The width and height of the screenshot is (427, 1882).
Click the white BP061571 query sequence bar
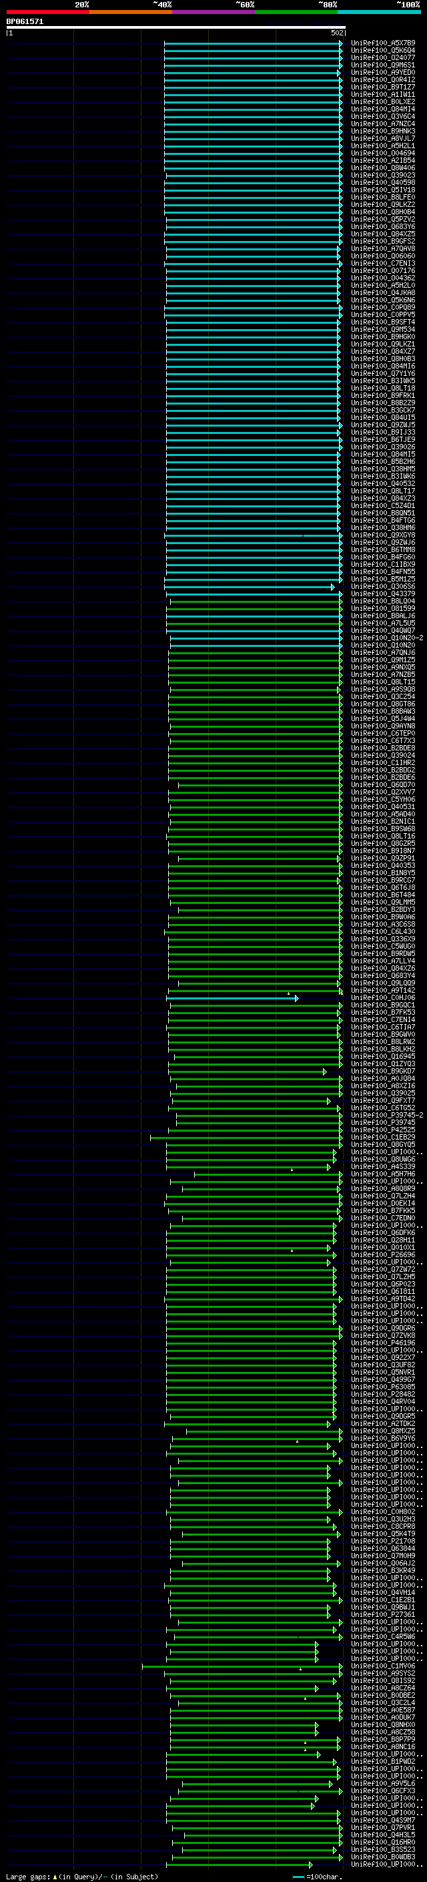[176, 27]
